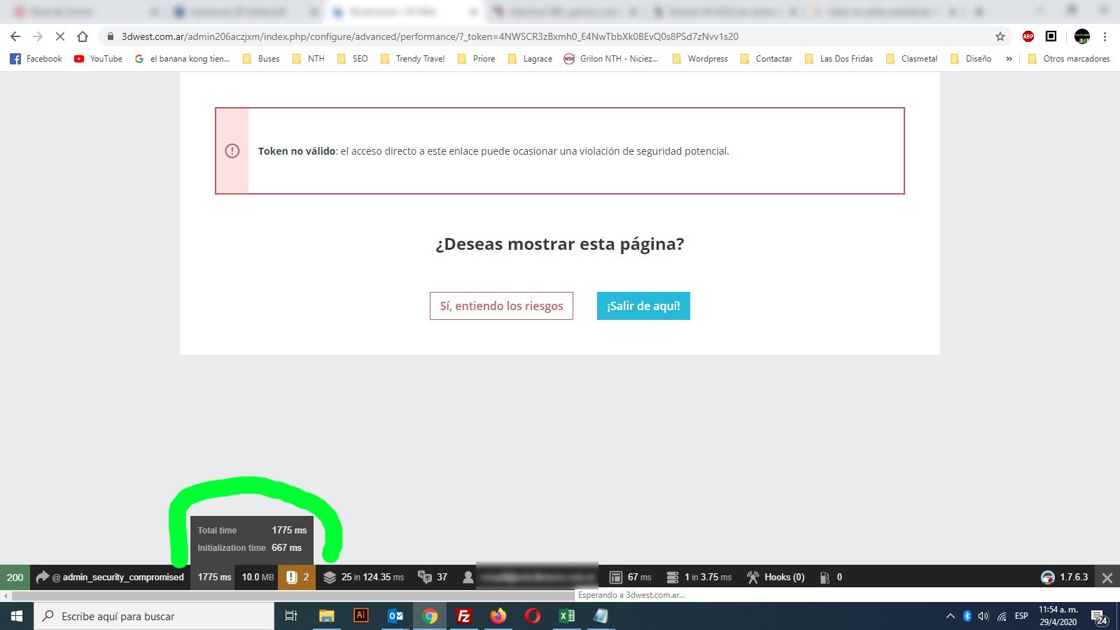
Task: Open the 'el banana kong tien...' bookmark
Action: click(x=182, y=59)
